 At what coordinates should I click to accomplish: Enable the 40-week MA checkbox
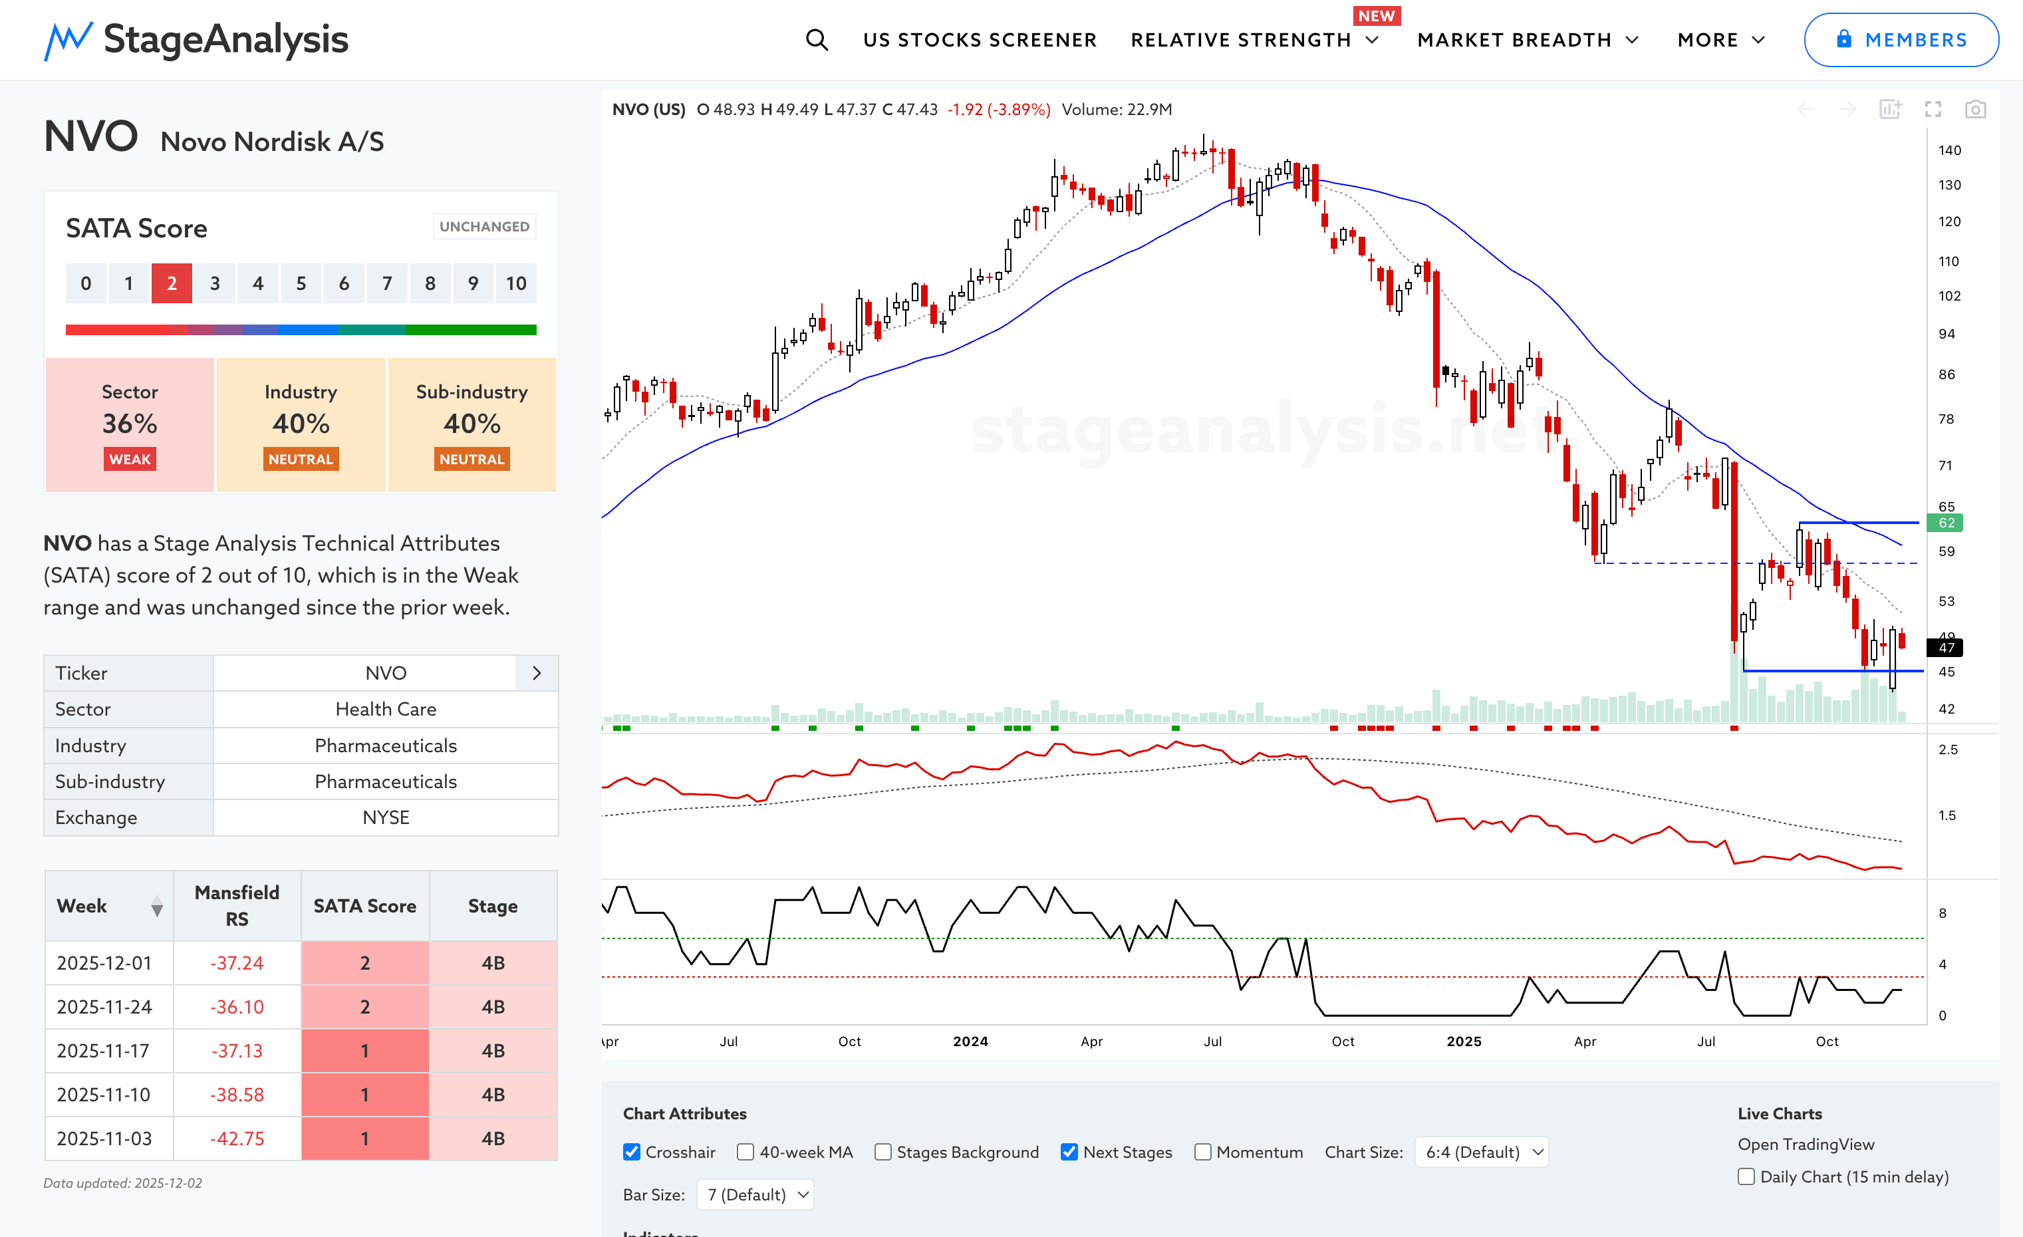745,1152
